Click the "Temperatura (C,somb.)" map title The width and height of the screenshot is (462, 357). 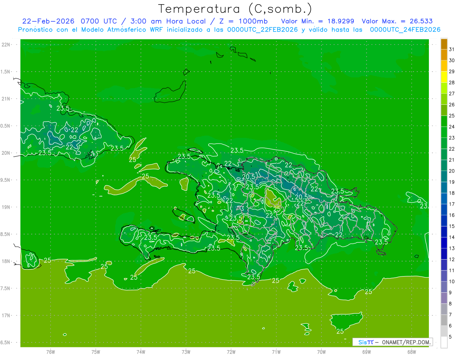(x=235, y=9)
